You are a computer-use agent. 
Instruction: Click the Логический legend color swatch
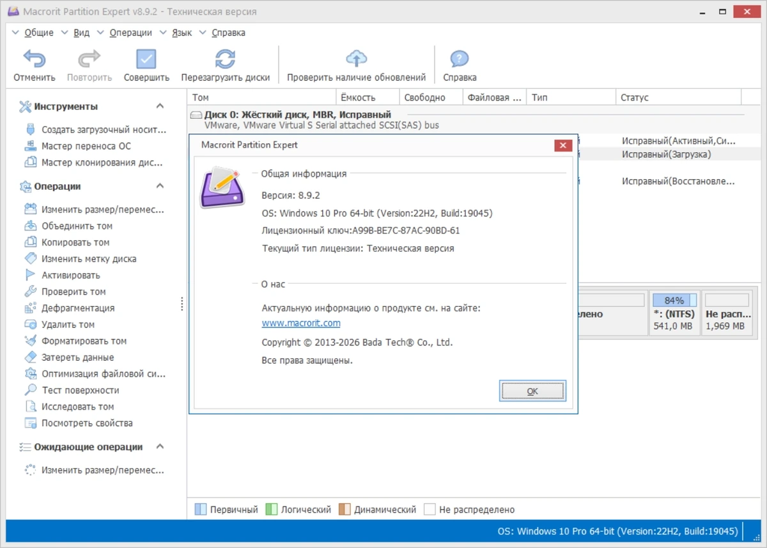(x=270, y=510)
